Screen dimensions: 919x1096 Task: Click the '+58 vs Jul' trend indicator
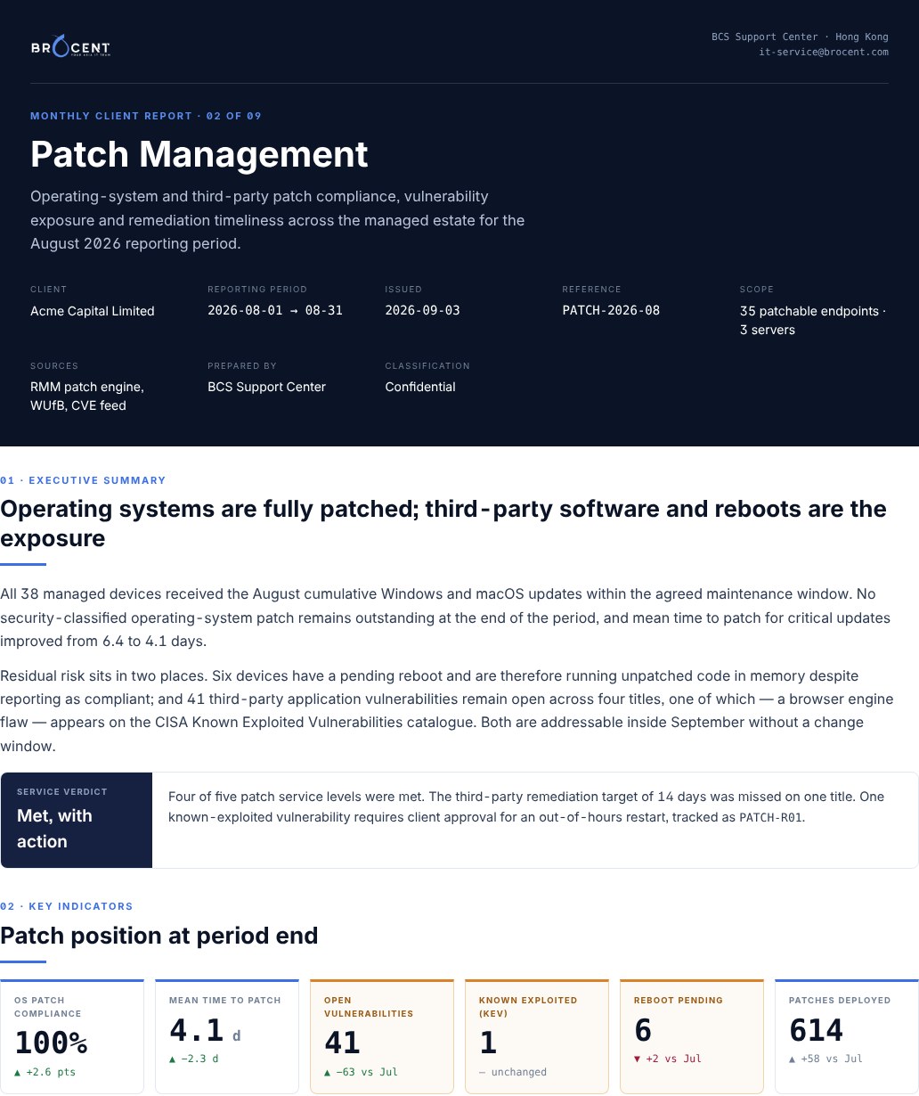pyautogui.click(x=826, y=1059)
